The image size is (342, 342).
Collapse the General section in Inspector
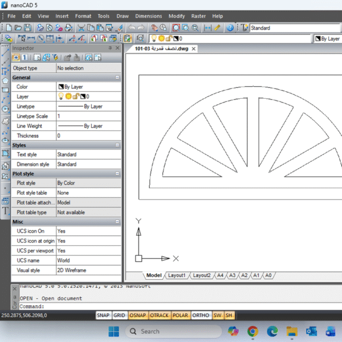click(x=117, y=78)
